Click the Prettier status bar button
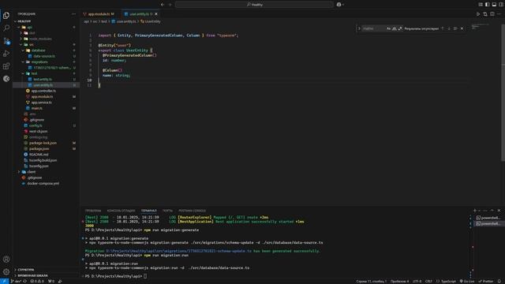This screenshot has height=284, width=505. [x=486, y=281]
